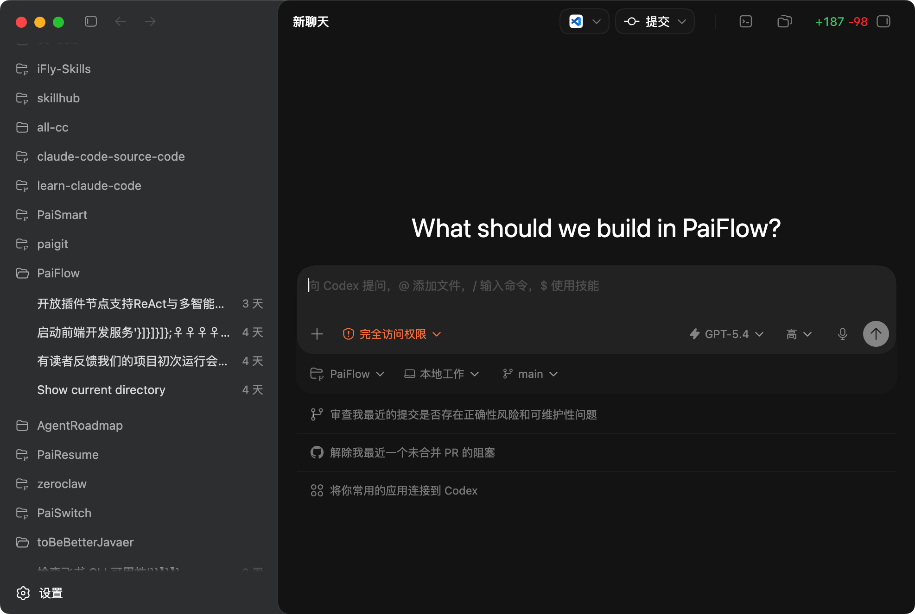
Task: Click the folder icon beside paigit
Action: point(22,244)
